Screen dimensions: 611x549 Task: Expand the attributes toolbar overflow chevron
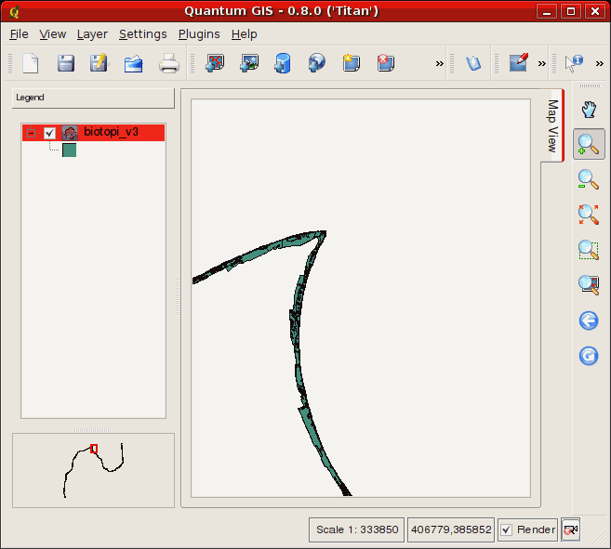[599, 63]
